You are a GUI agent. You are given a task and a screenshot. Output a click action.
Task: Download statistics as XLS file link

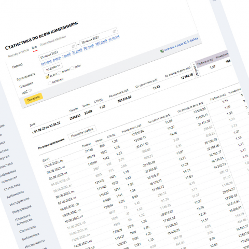pyautogui.click(x=181, y=44)
